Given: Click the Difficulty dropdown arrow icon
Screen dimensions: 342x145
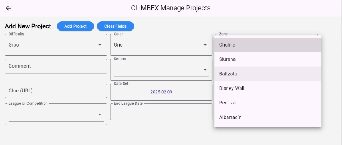Looking at the screenshot, I should click(x=100, y=45).
